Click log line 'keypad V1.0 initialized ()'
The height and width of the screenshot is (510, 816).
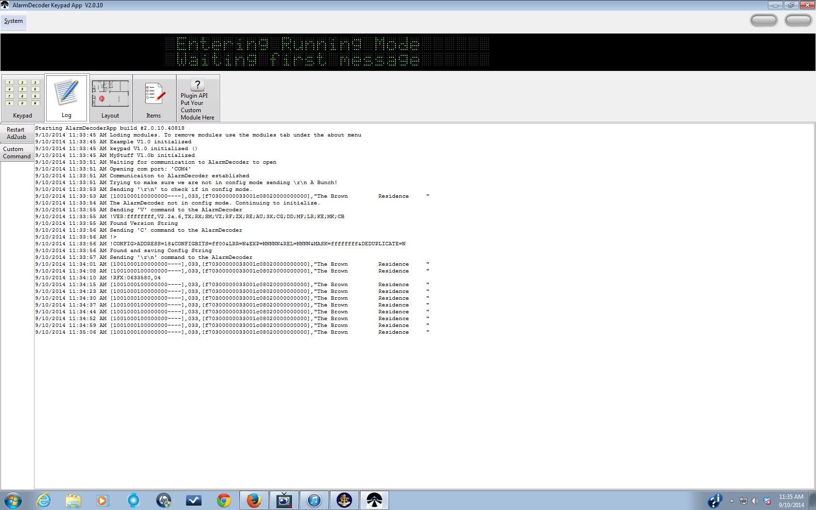point(117,149)
